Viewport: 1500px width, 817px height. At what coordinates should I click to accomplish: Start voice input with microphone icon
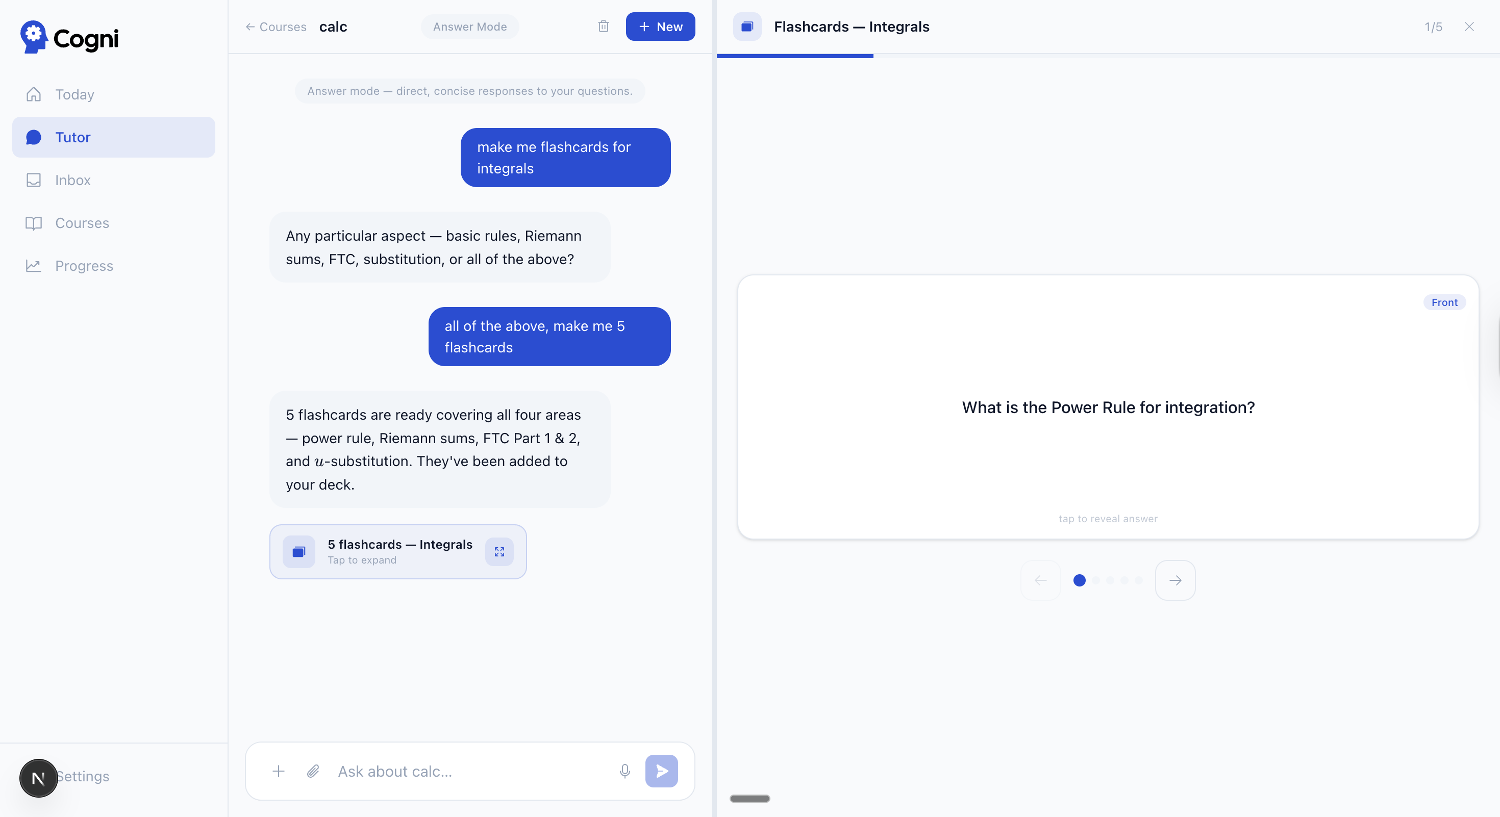625,771
